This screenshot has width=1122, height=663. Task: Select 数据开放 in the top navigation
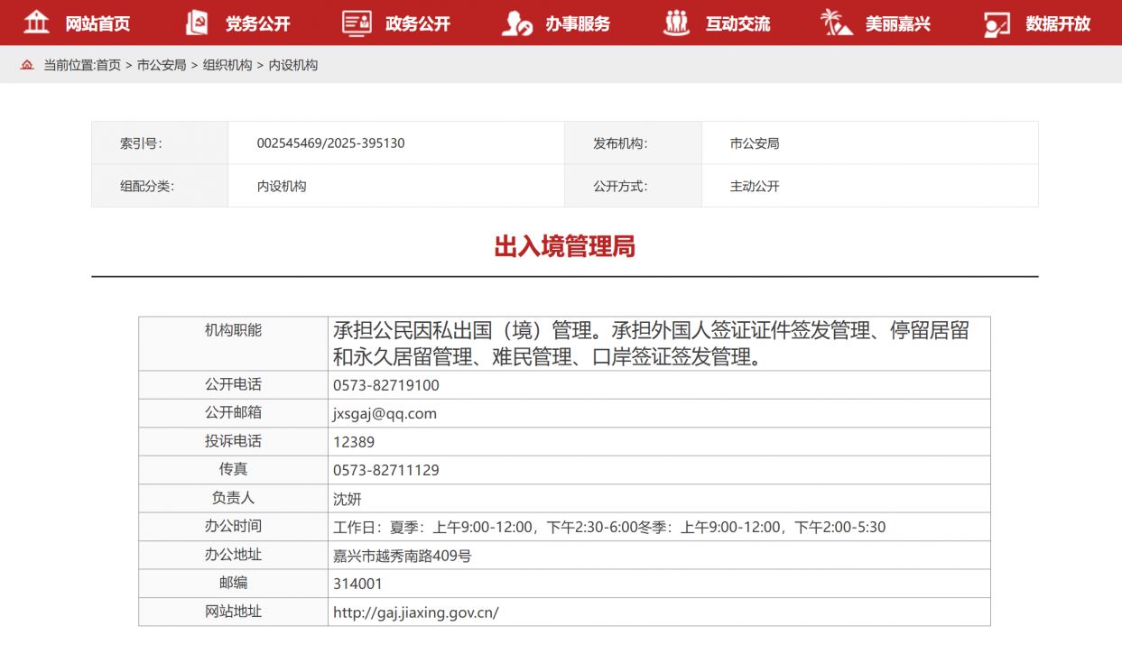tap(1058, 23)
